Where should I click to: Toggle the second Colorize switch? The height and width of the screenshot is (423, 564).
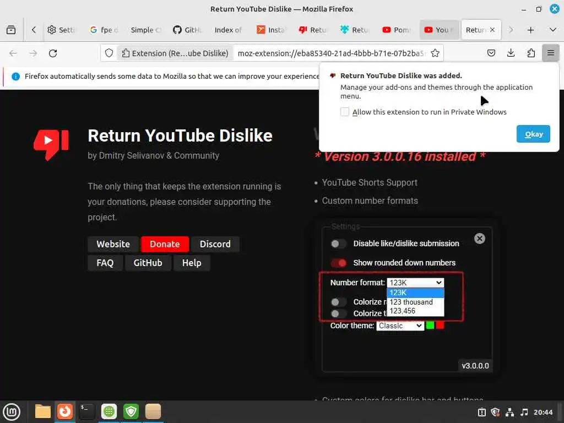339,313
